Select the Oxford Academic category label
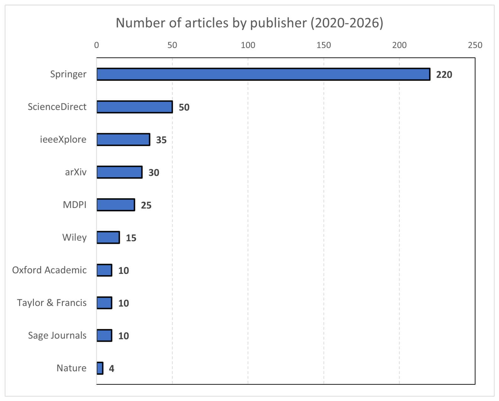The height and width of the screenshot is (401, 499). click(x=49, y=270)
